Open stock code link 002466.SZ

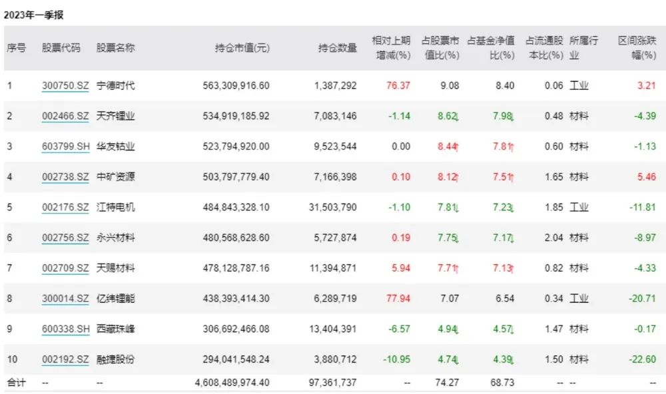(x=65, y=116)
